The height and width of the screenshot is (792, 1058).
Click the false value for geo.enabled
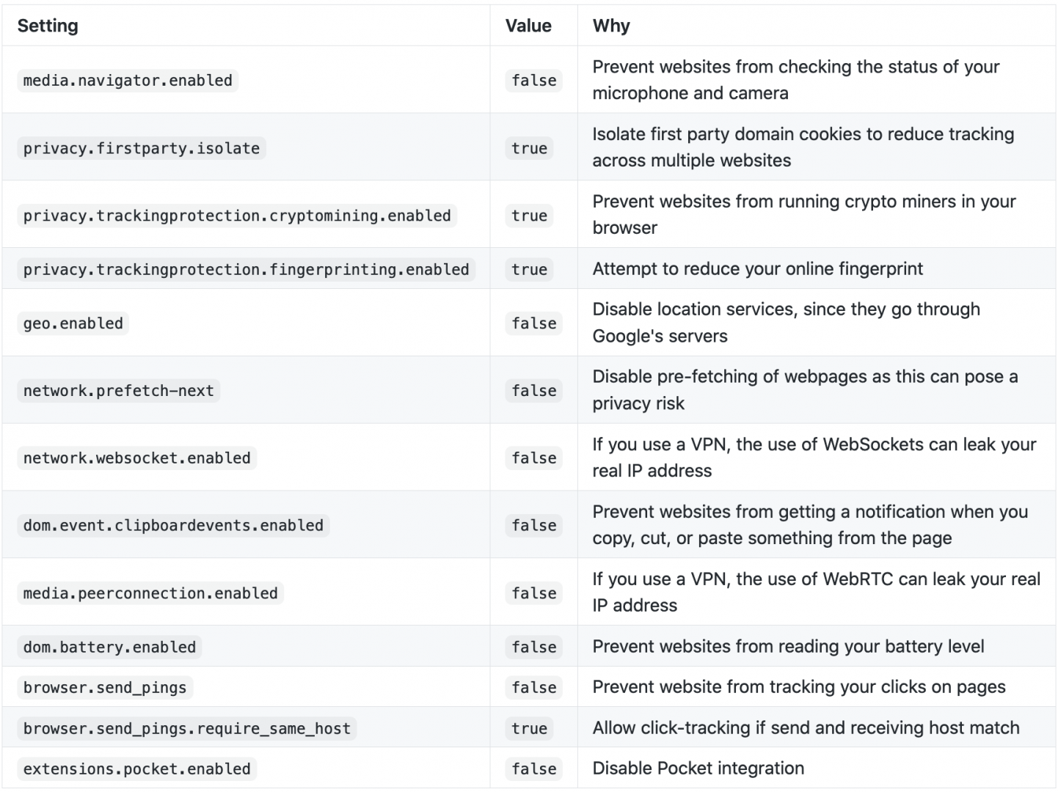(534, 323)
